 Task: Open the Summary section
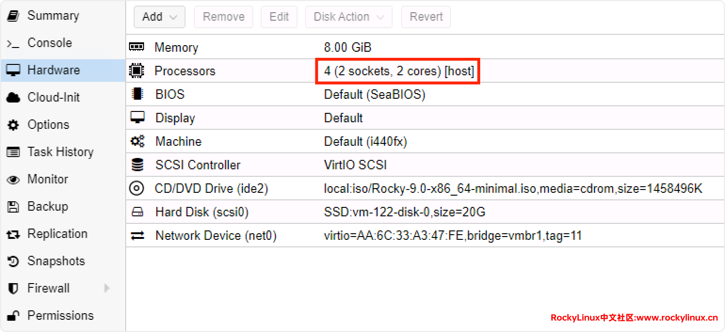53,16
